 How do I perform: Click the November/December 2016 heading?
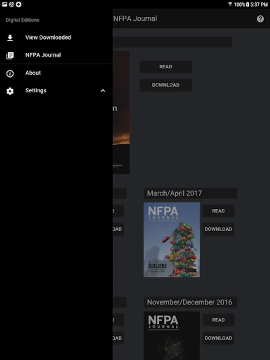pyautogui.click(x=190, y=302)
